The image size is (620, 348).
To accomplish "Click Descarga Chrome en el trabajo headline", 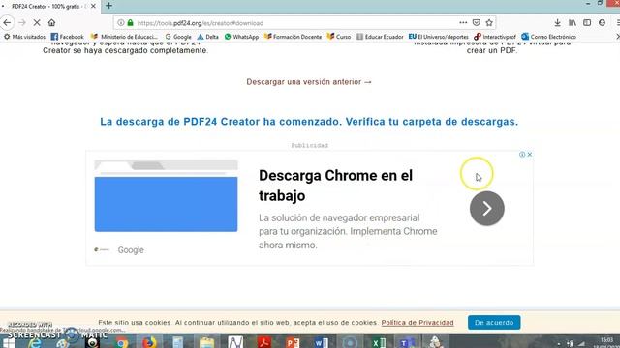I will pos(336,186).
